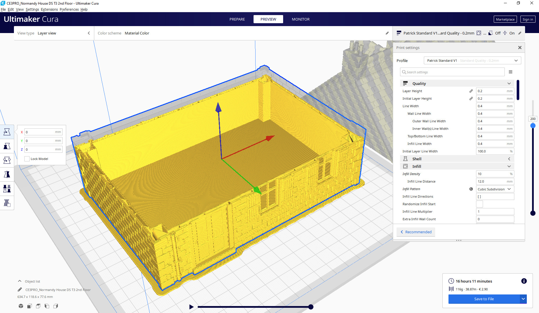Click the X position input field
The image size is (539, 313).
(44, 132)
